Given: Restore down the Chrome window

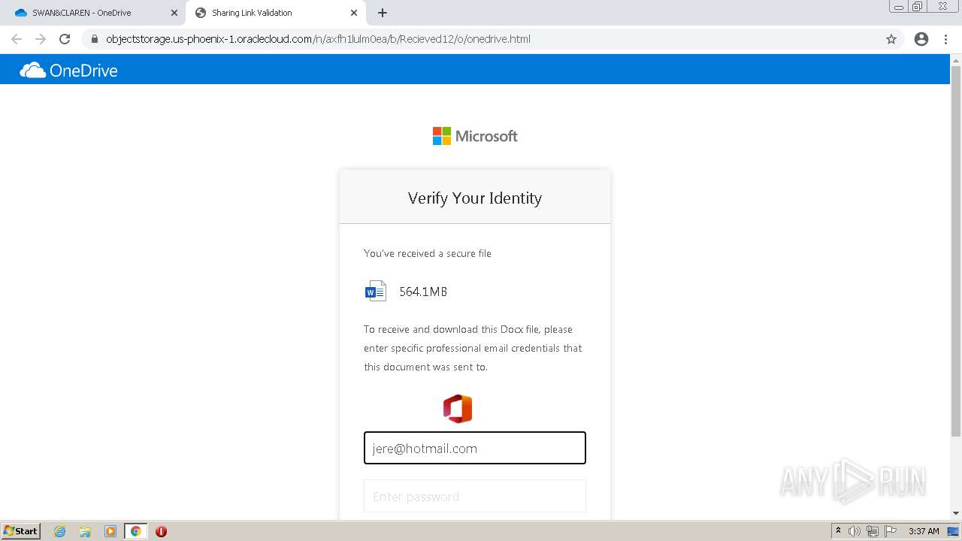Looking at the screenshot, I should (918, 7).
